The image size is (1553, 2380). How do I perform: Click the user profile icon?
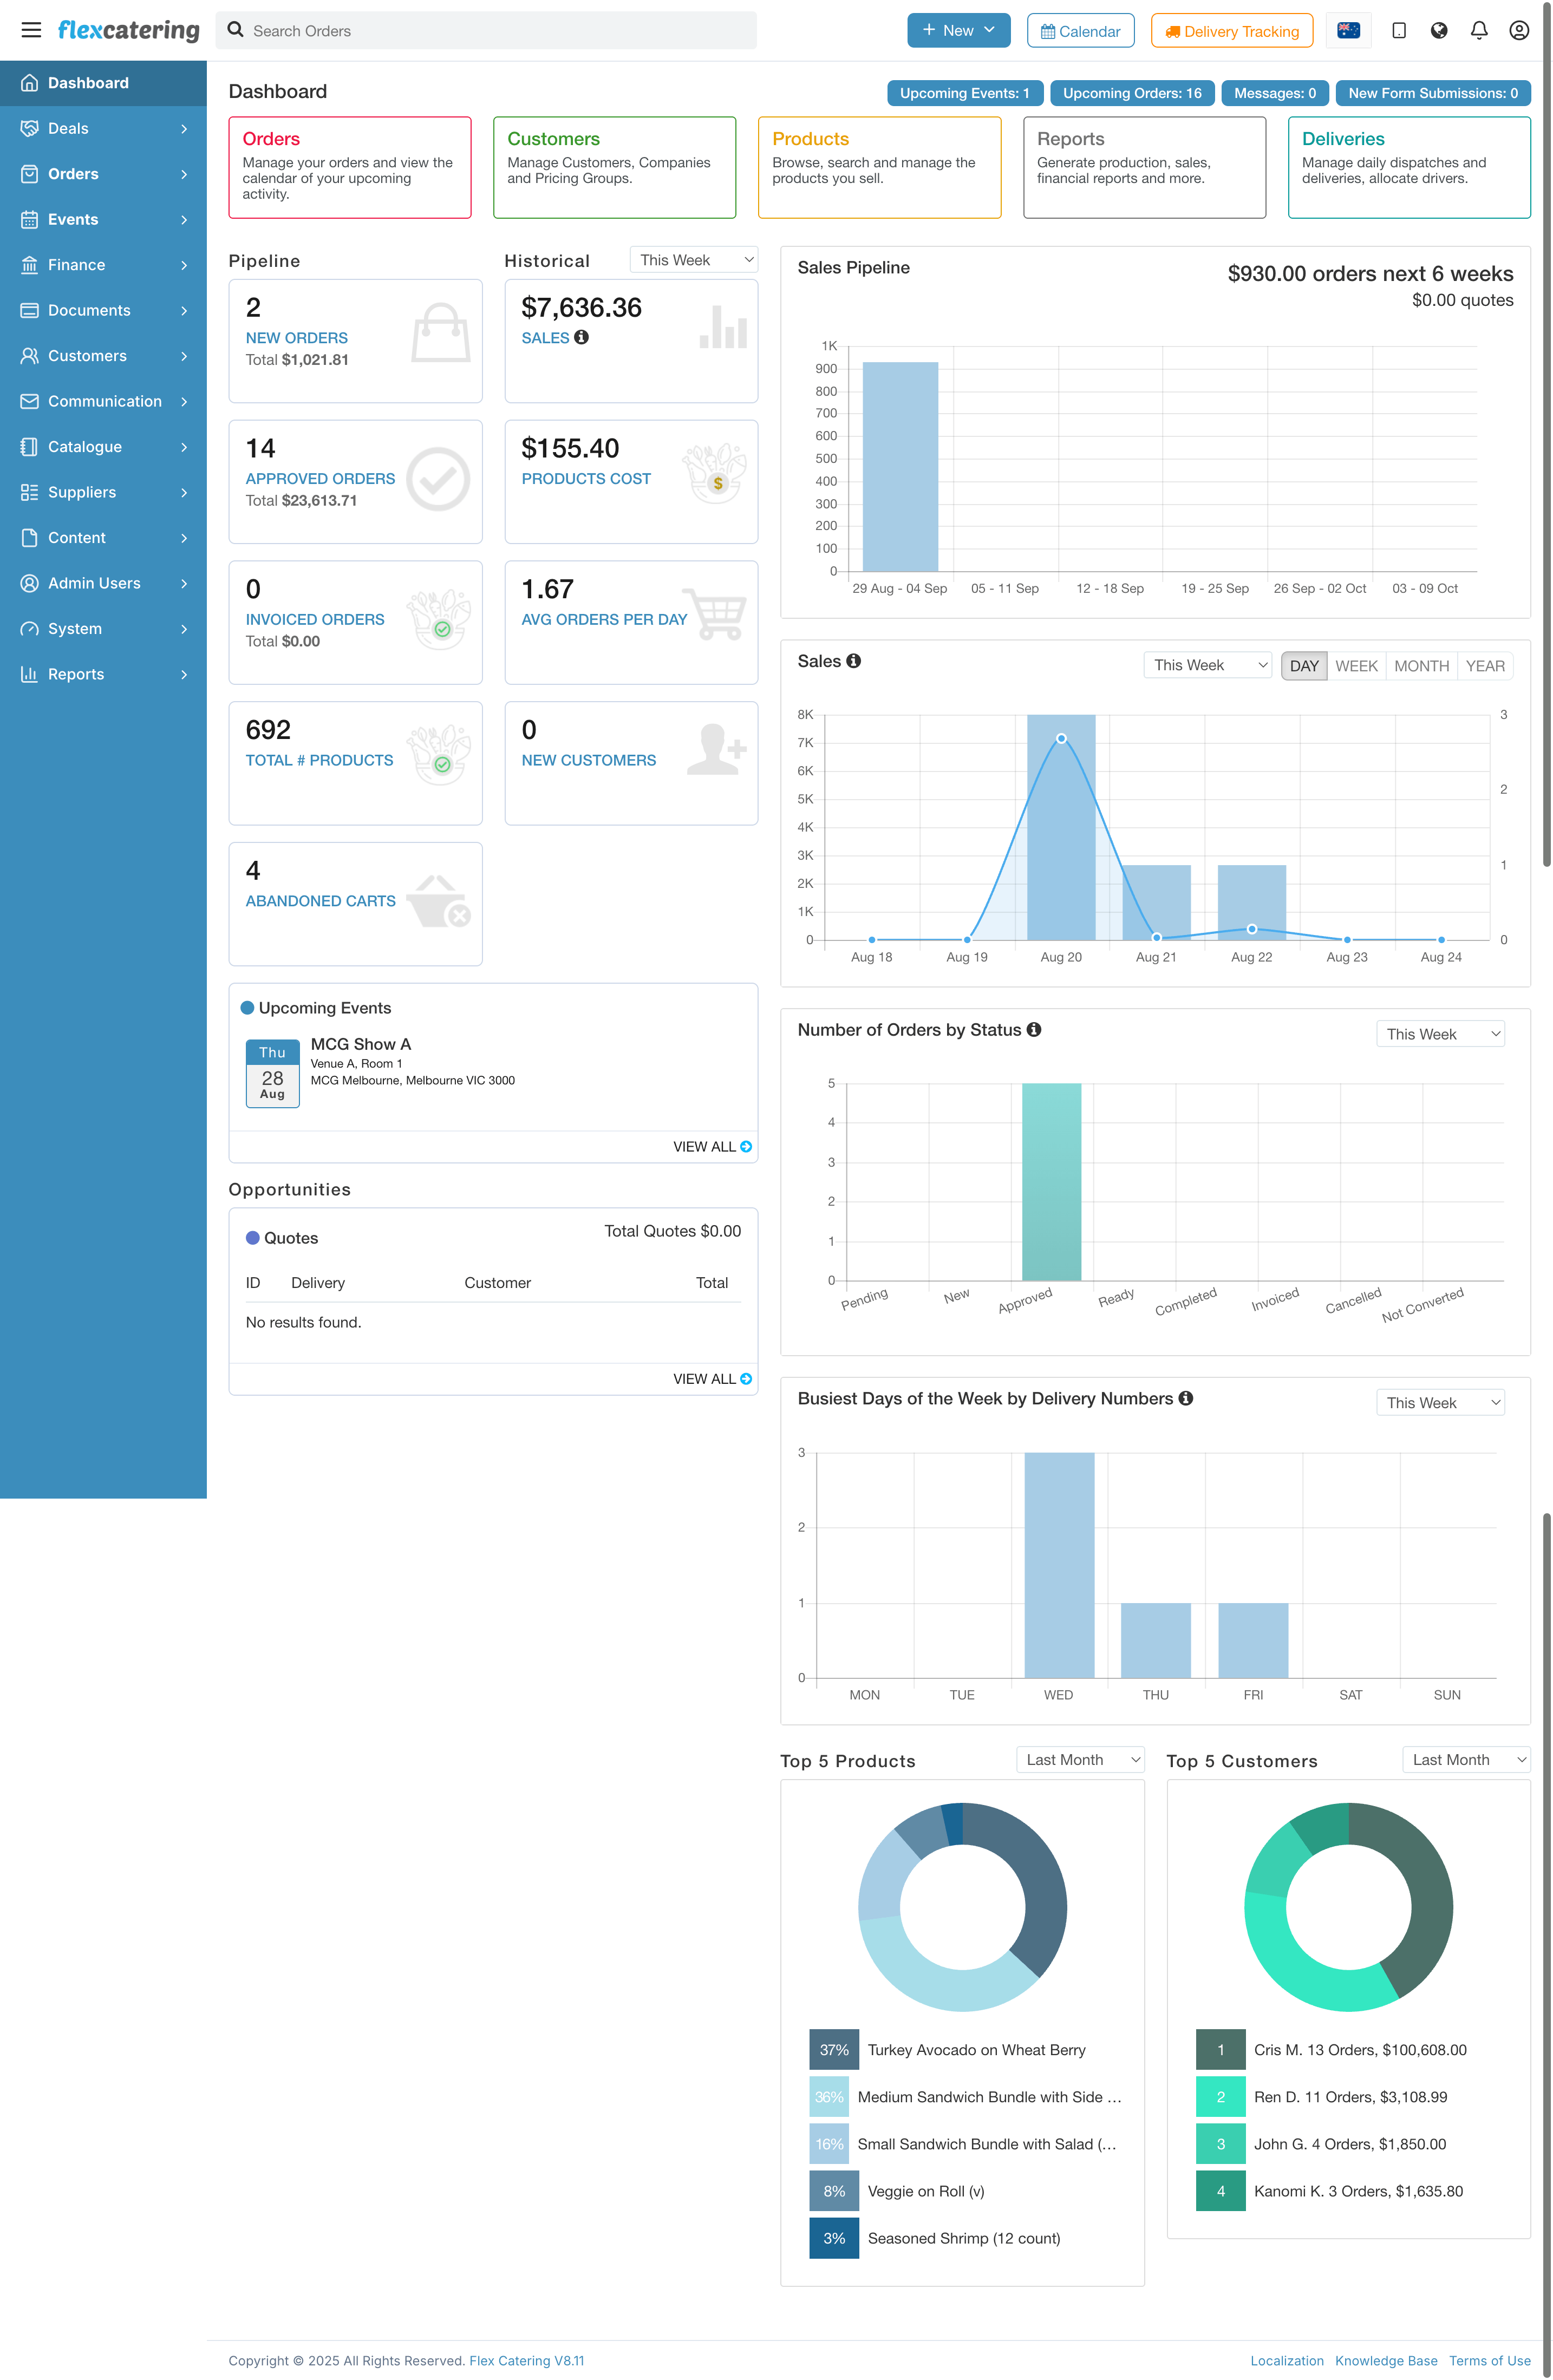tap(1518, 30)
